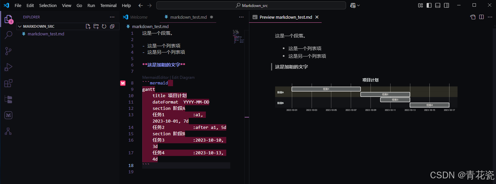Click markdown_test.md in the breadcrumb

click(x=150, y=26)
